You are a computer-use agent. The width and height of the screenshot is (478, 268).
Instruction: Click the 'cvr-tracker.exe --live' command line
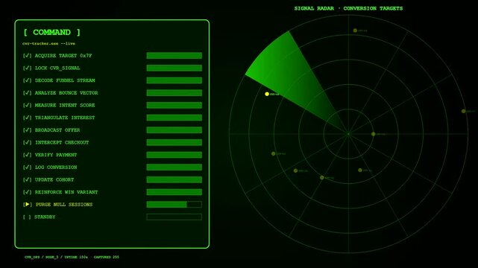[x=48, y=43]
